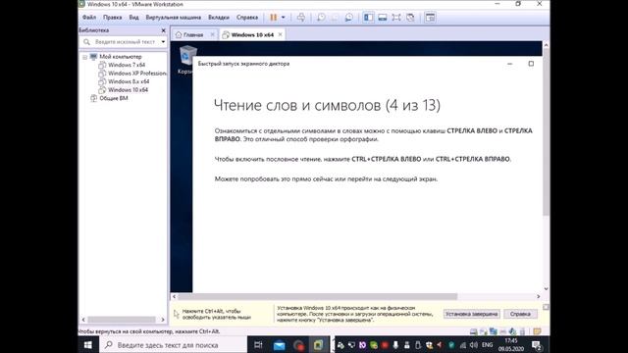The image size is (628, 353).
Task: Open the Action Center notifications icon
Action: point(537,345)
